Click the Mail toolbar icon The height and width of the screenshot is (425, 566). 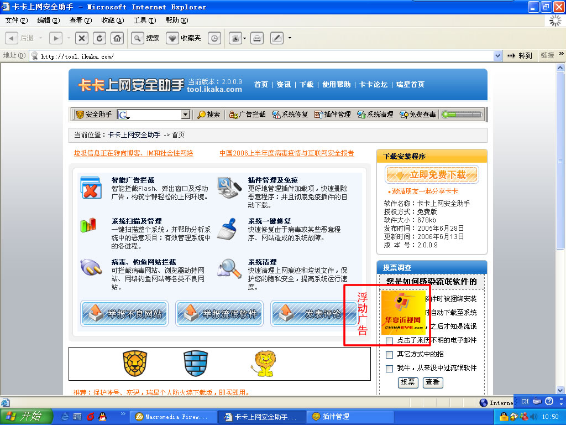click(235, 38)
